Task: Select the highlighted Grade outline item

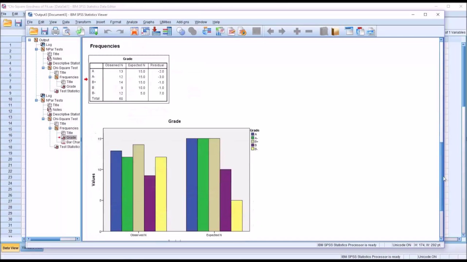Action: [x=71, y=137]
